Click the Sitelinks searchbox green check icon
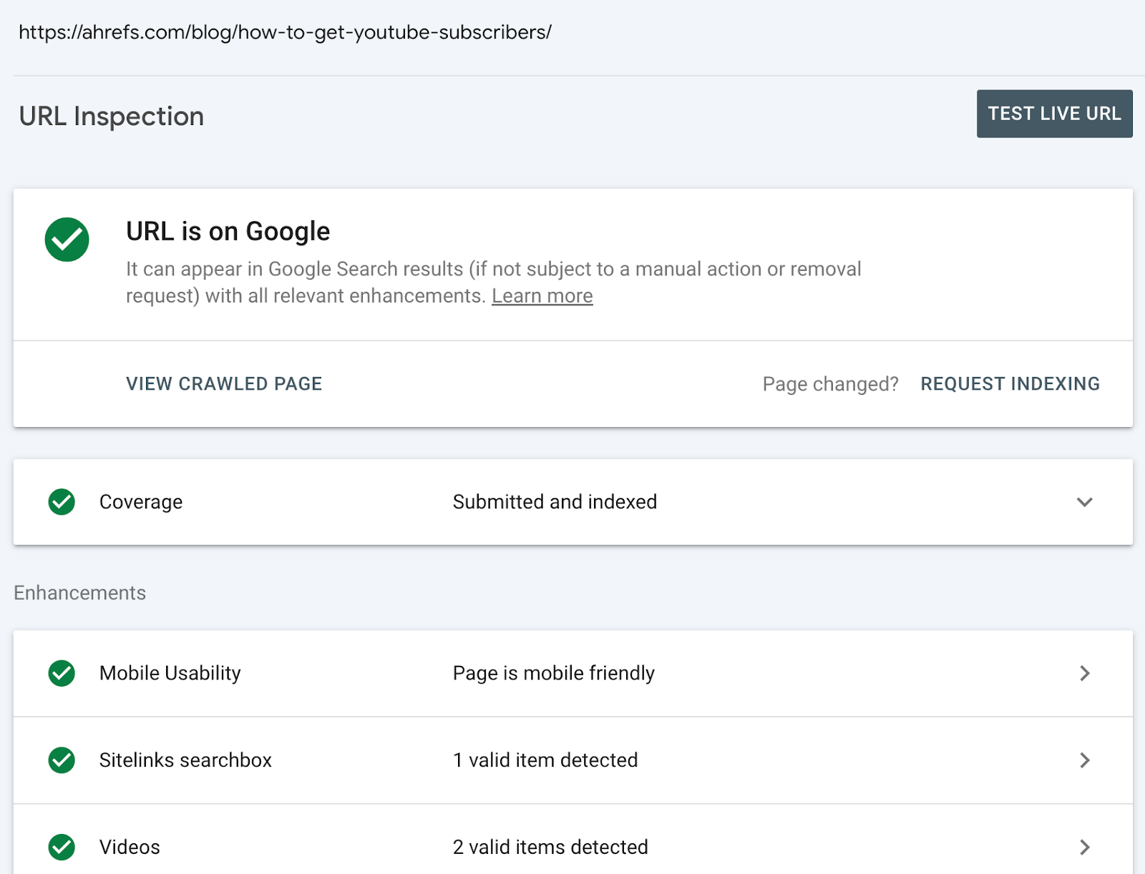 coord(62,760)
